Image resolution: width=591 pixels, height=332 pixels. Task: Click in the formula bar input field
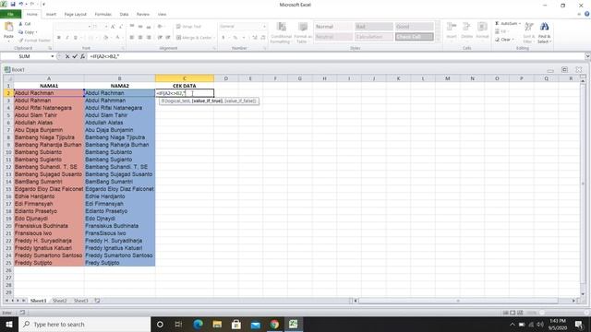335,56
